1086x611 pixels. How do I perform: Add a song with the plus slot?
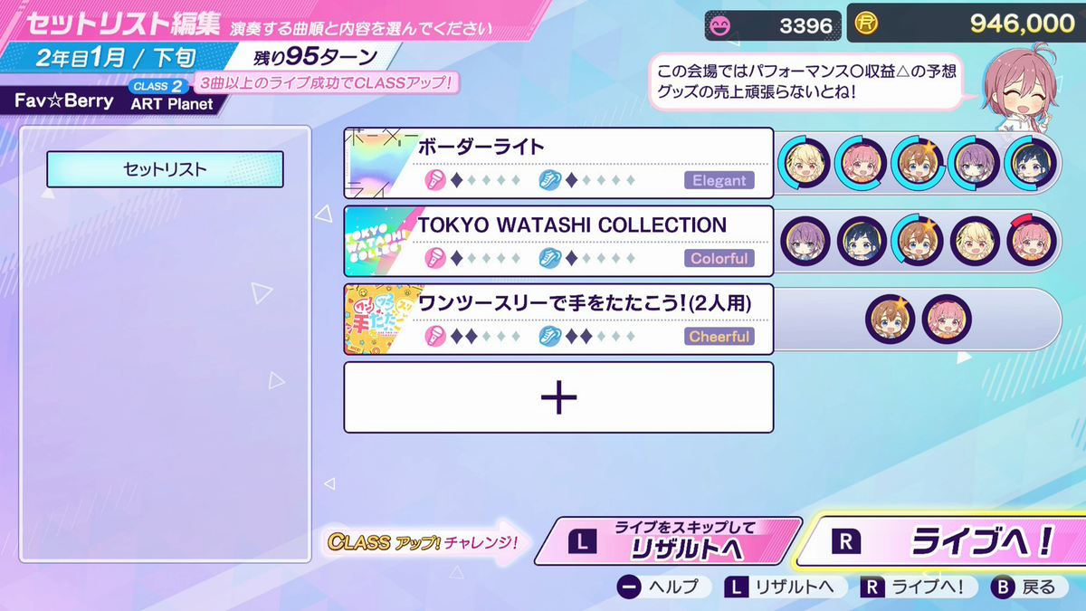pyautogui.click(x=558, y=397)
